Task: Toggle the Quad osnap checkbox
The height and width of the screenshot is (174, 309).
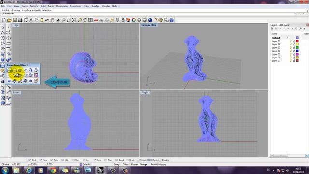Action: coord(116,160)
